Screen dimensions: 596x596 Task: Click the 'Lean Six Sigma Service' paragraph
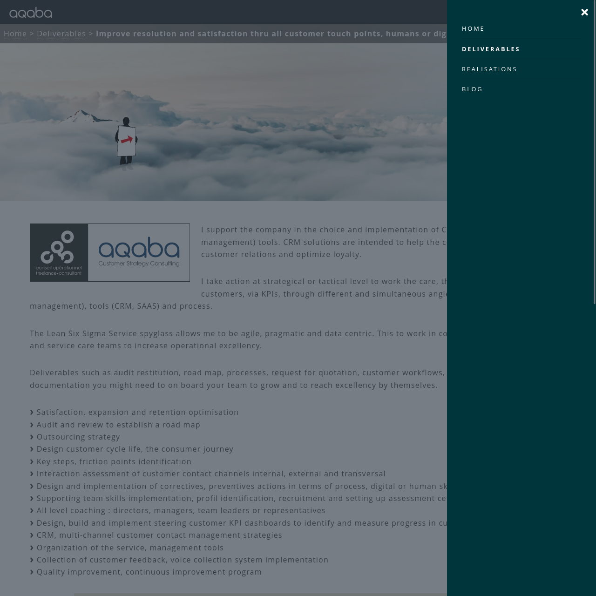point(238,339)
